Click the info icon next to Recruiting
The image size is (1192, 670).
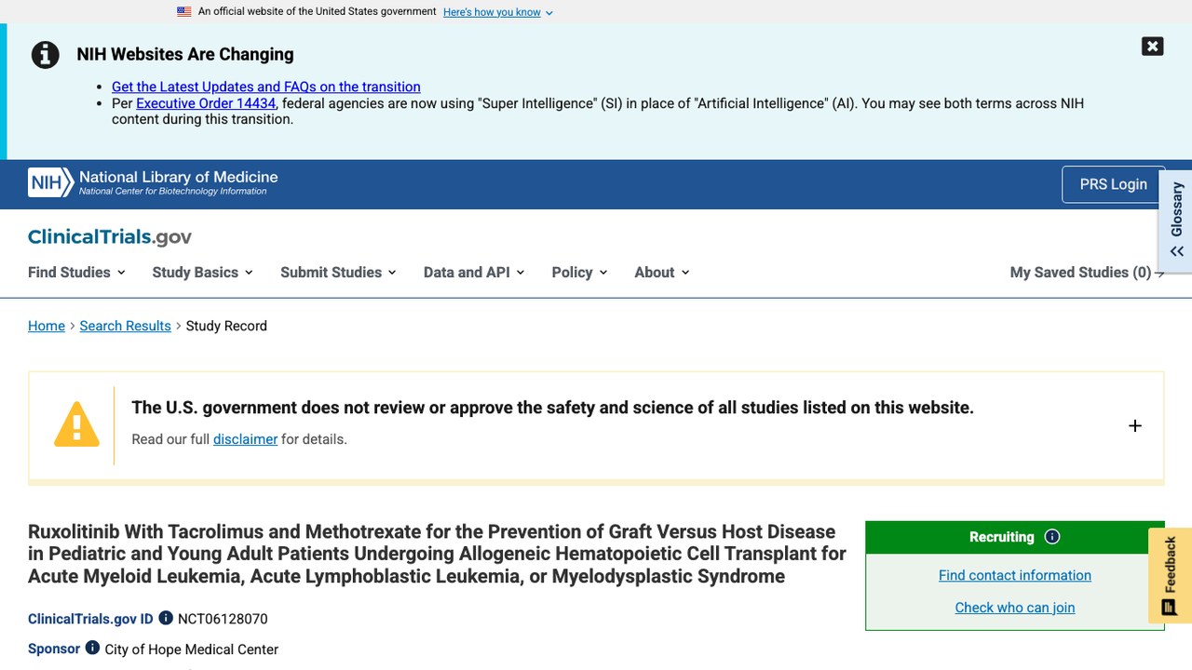coord(1052,537)
